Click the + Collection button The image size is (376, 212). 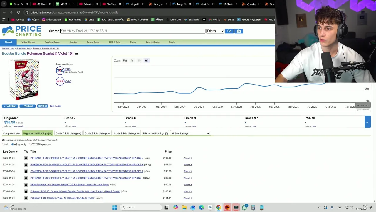coord(10,106)
